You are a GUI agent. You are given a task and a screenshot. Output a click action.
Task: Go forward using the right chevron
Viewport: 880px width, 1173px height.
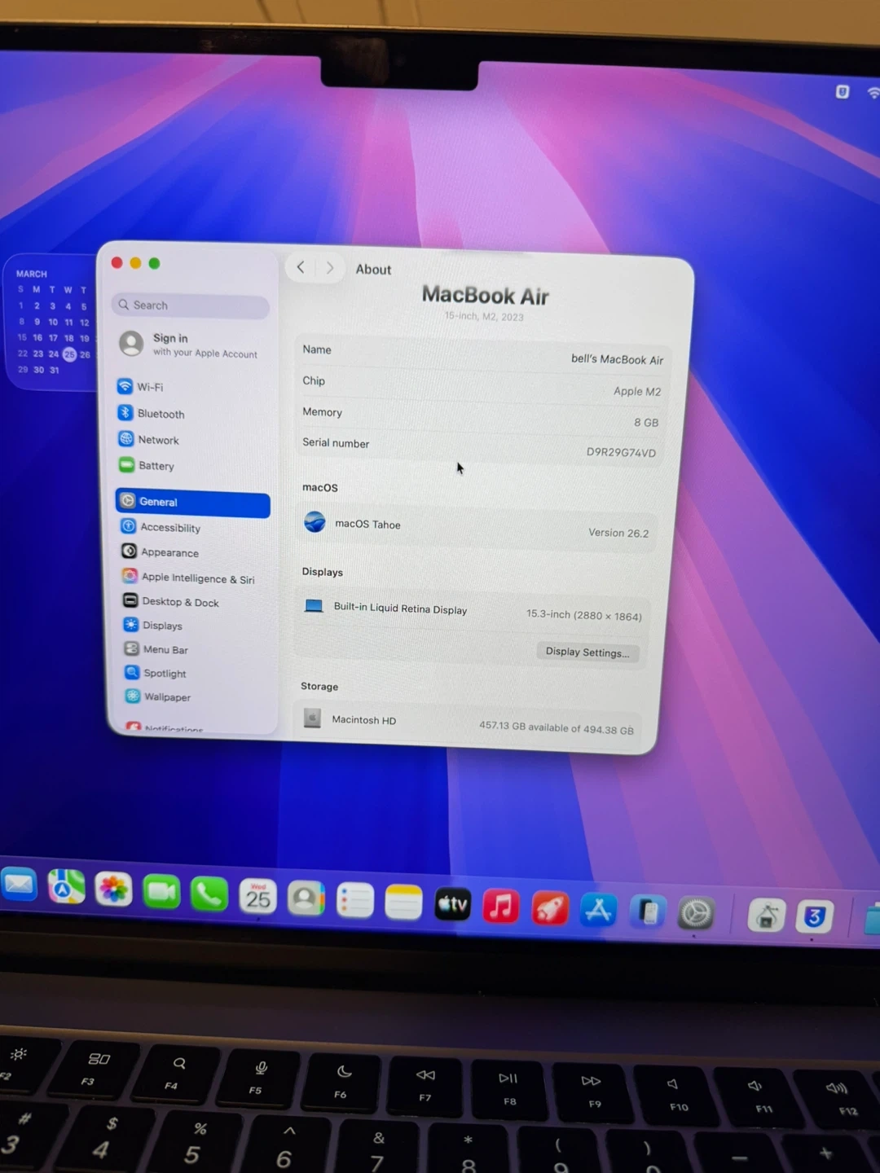[x=329, y=268]
